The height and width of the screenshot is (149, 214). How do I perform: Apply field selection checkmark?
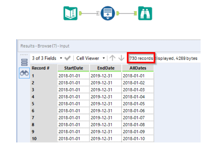pos(68,58)
